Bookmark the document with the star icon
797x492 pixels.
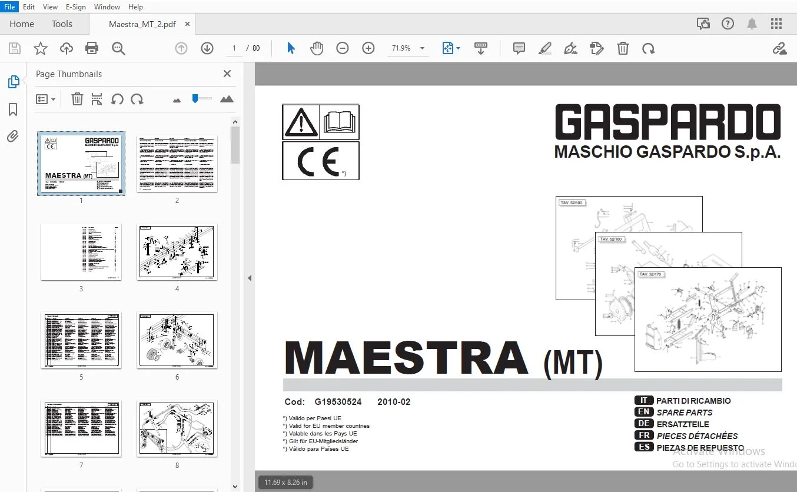pos(41,48)
